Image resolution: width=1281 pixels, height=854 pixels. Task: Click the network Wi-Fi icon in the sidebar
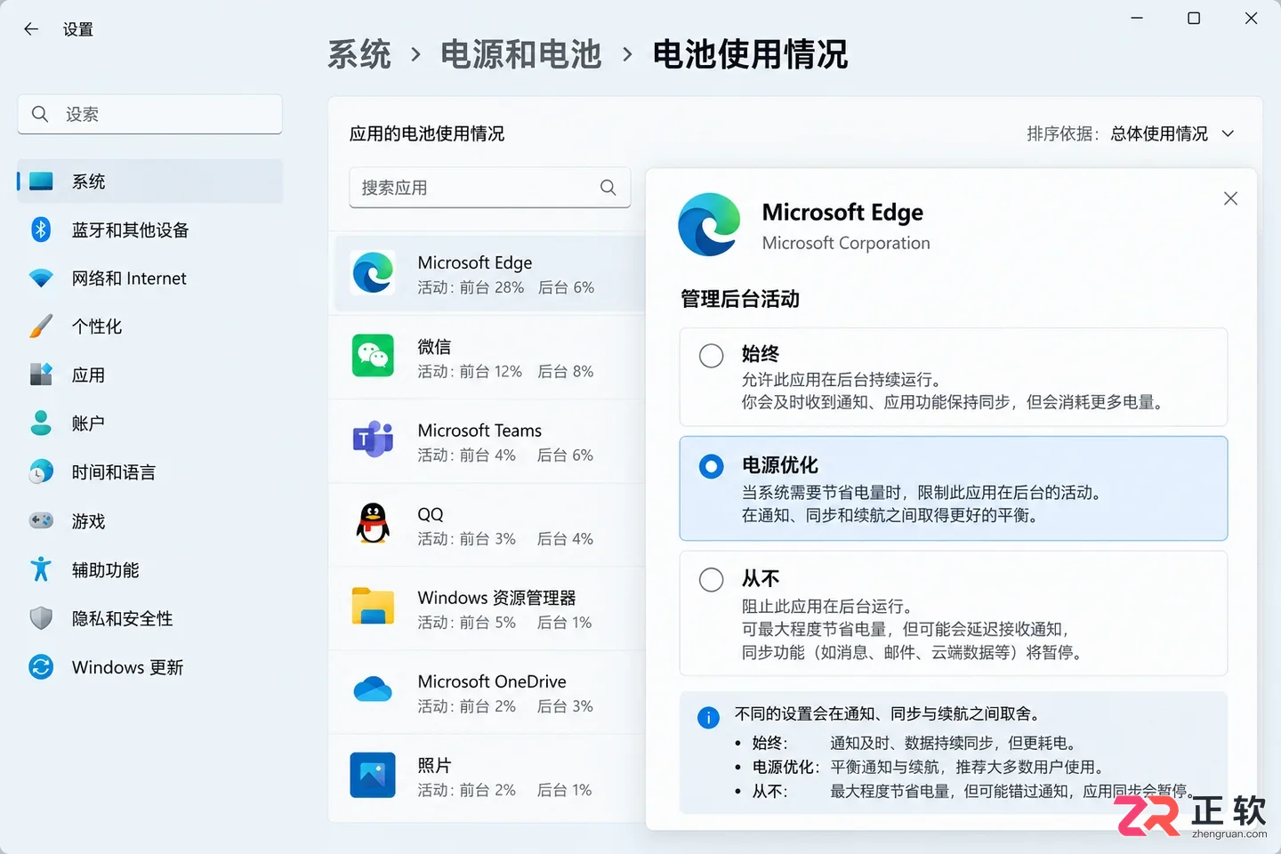[x=41, y=278]
